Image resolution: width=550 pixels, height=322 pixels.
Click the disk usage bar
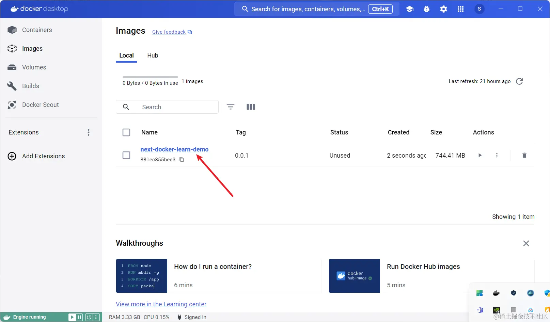click(150, 77)
